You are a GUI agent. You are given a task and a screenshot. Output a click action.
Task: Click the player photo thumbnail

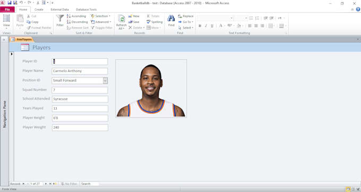pyautogui.click(x=151, y=89)
